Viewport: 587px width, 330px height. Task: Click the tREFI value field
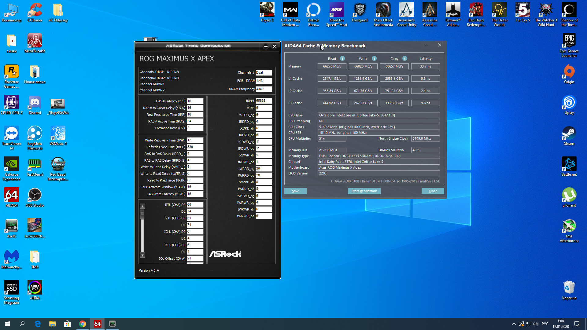[264, 101]
